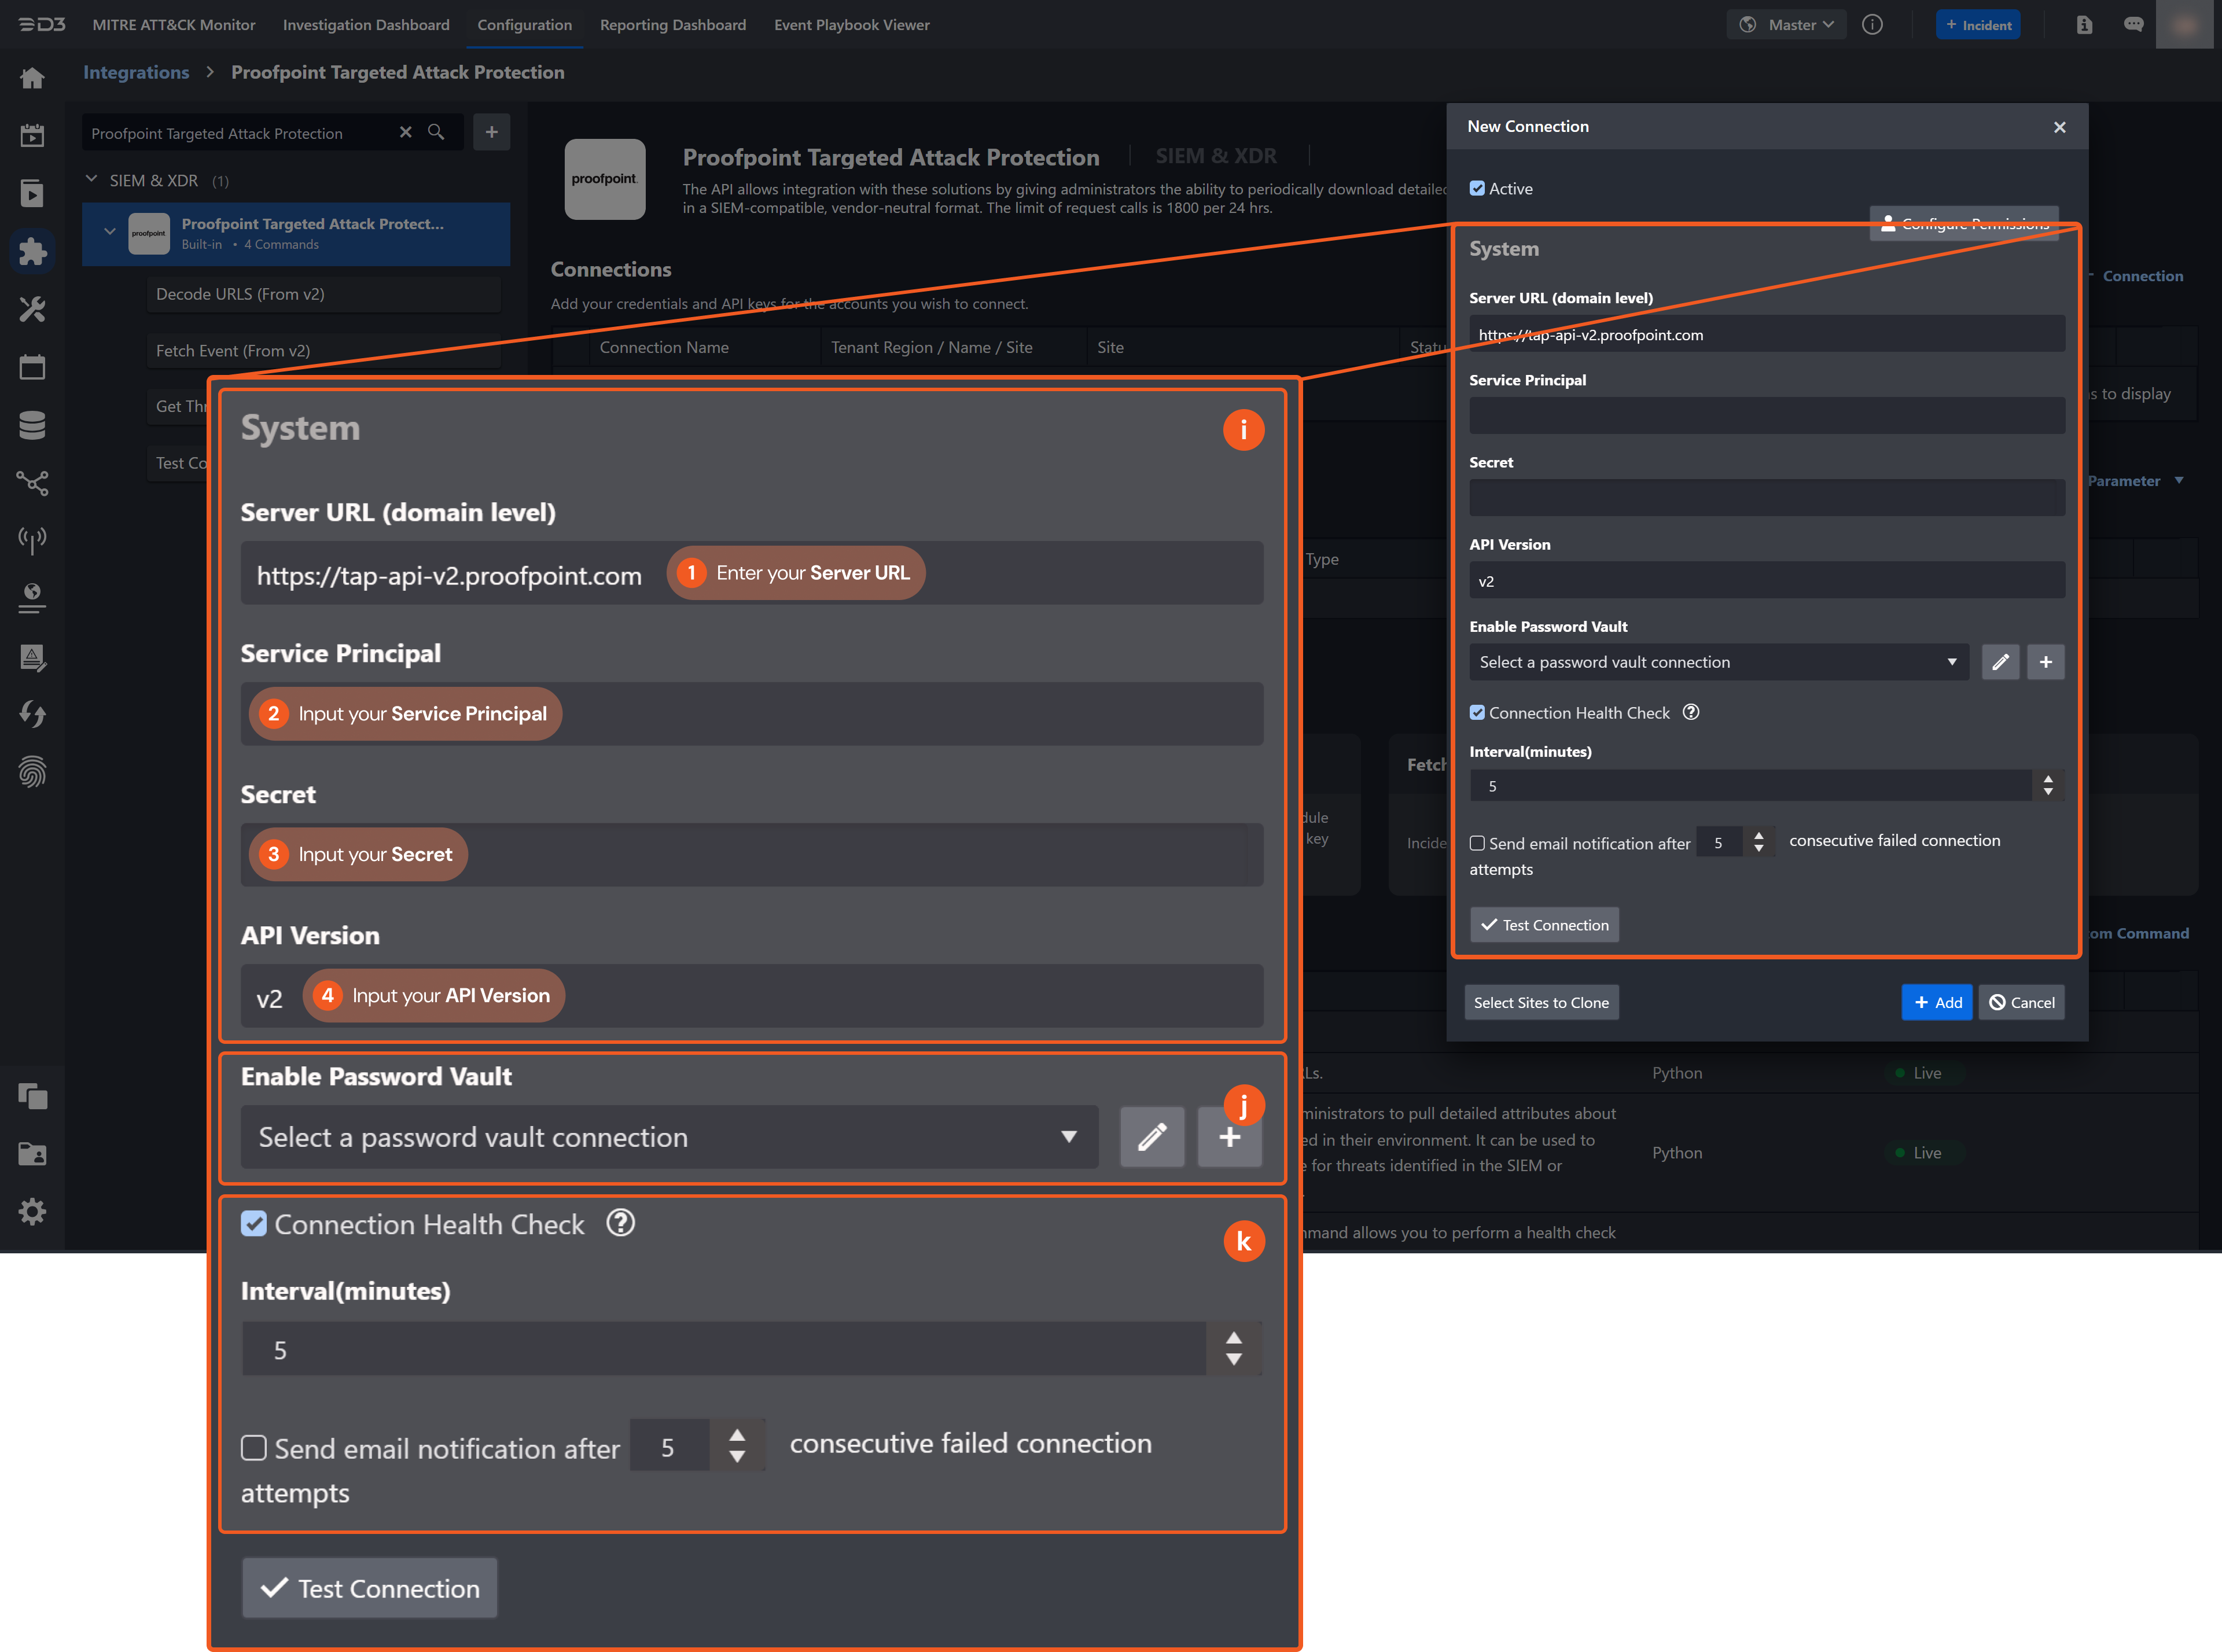The height and width of the screenshot is (1652, 2222).
Task: Click the wrench tools sidebar icon
Action: click(x=32, y=309)
